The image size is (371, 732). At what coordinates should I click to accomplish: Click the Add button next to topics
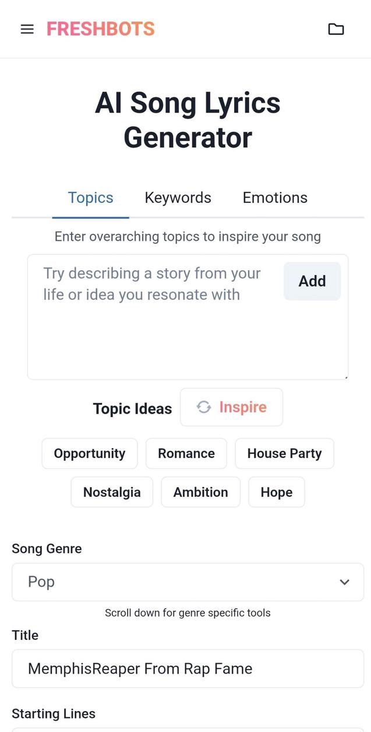click(x=312, y=281)
